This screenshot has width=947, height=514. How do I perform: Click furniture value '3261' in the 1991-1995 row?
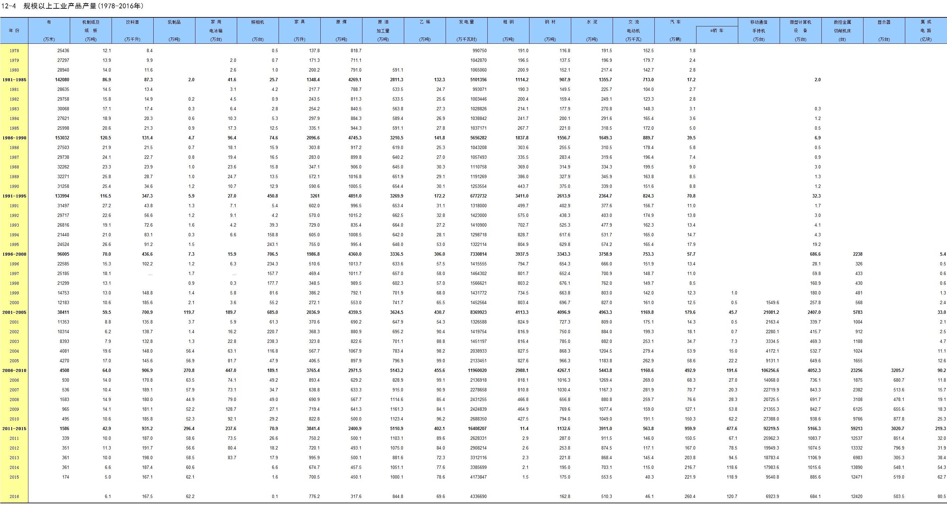315,196
